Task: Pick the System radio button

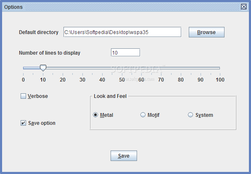Action: 190,115
